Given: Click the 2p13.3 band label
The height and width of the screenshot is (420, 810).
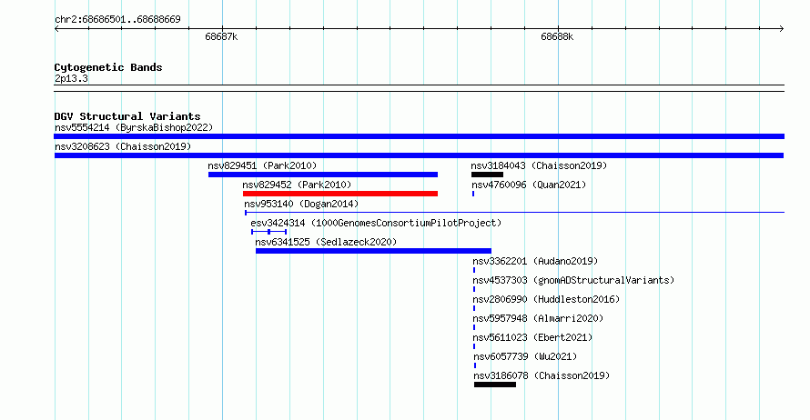Looking at the screenshot, I should (71, 78).
